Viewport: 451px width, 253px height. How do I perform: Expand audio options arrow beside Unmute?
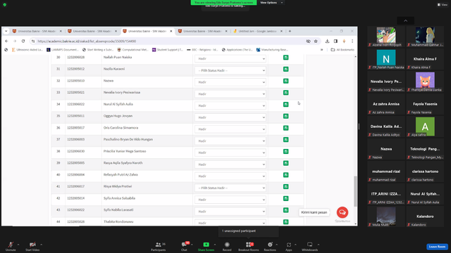point(18,245)
